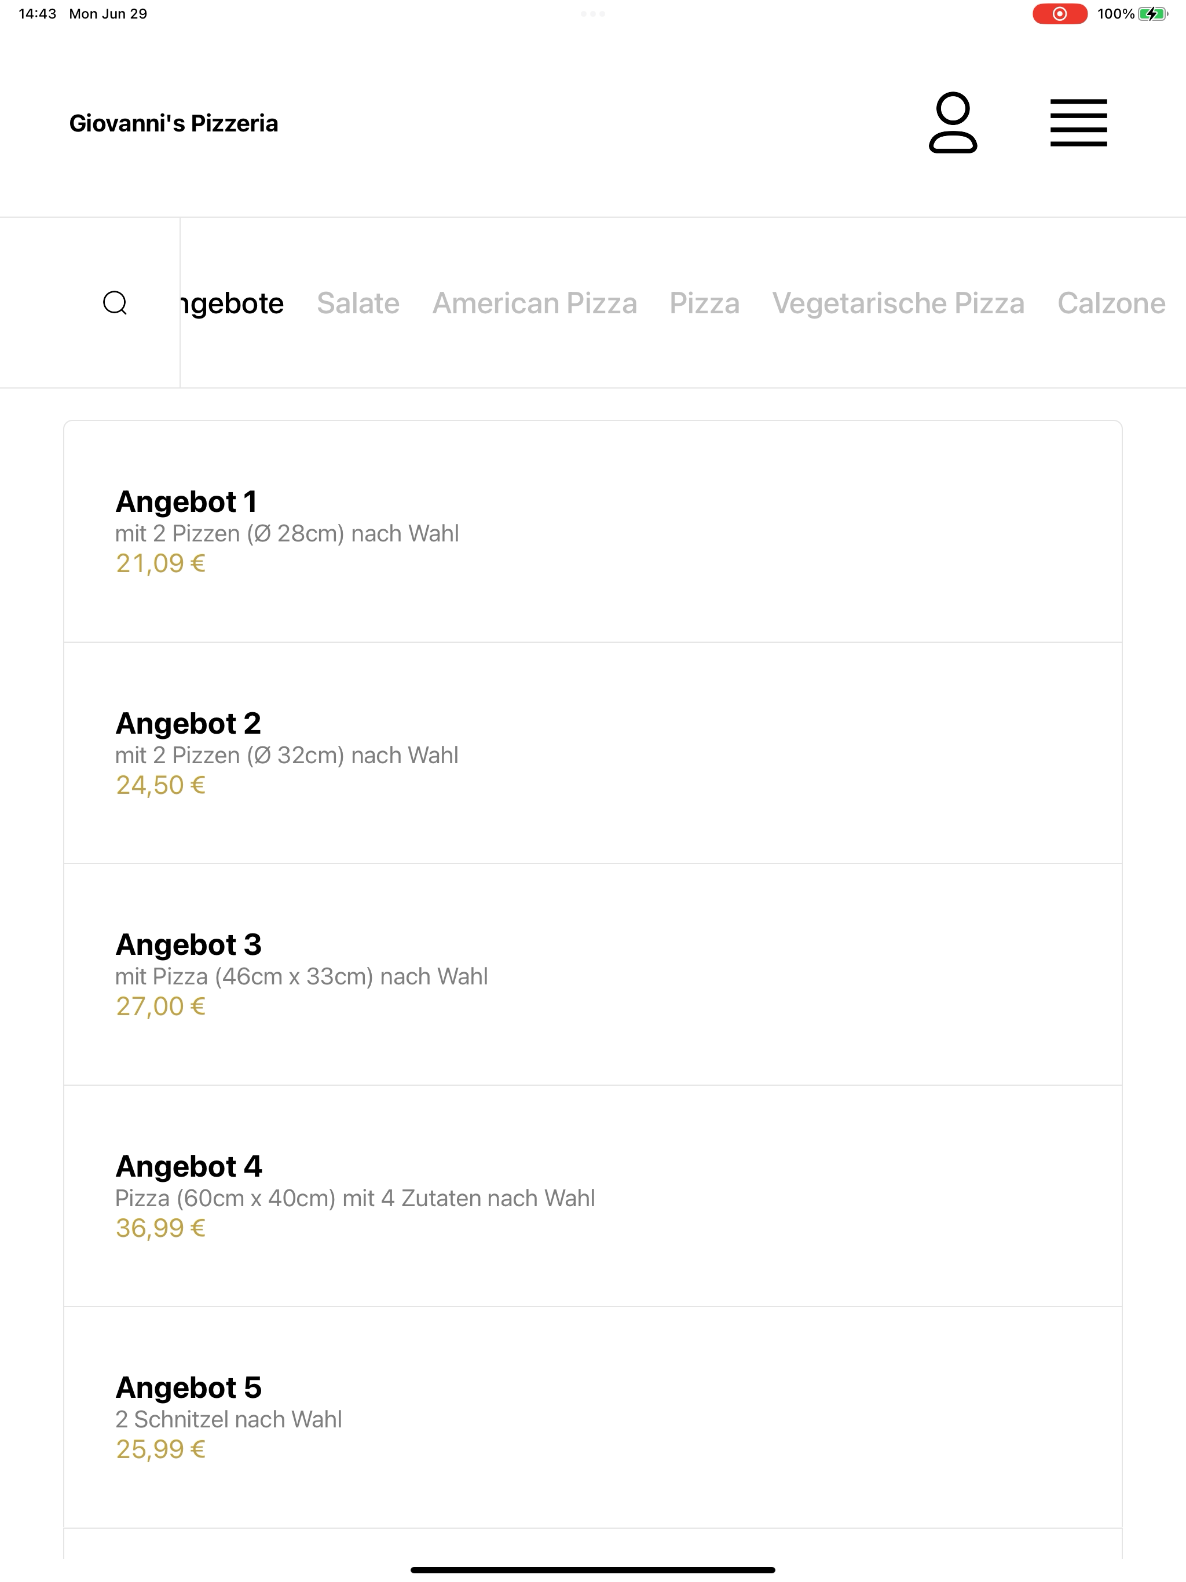Tap the battery status icon
Viewport: 1186px width, 1582px height.
tap(1152, 13)
